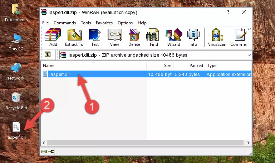275x163 pixels.
Task: Click the drive icon in status bar
Action: pos(44,152)
